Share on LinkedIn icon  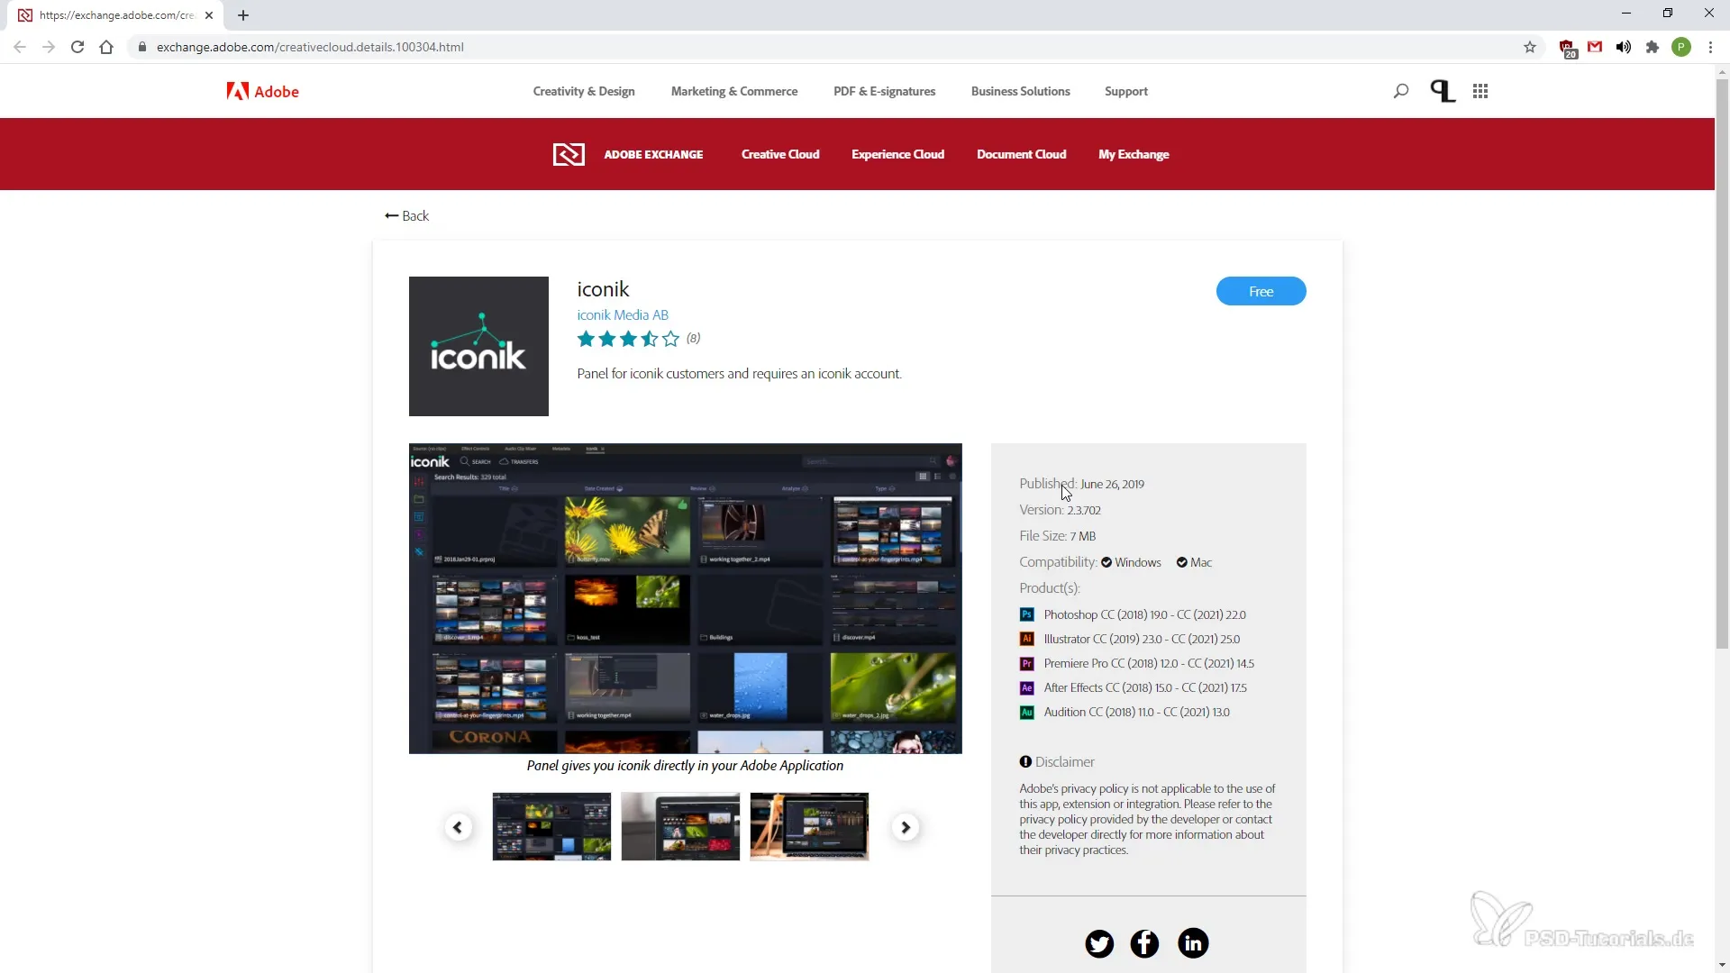(1193, 943)
